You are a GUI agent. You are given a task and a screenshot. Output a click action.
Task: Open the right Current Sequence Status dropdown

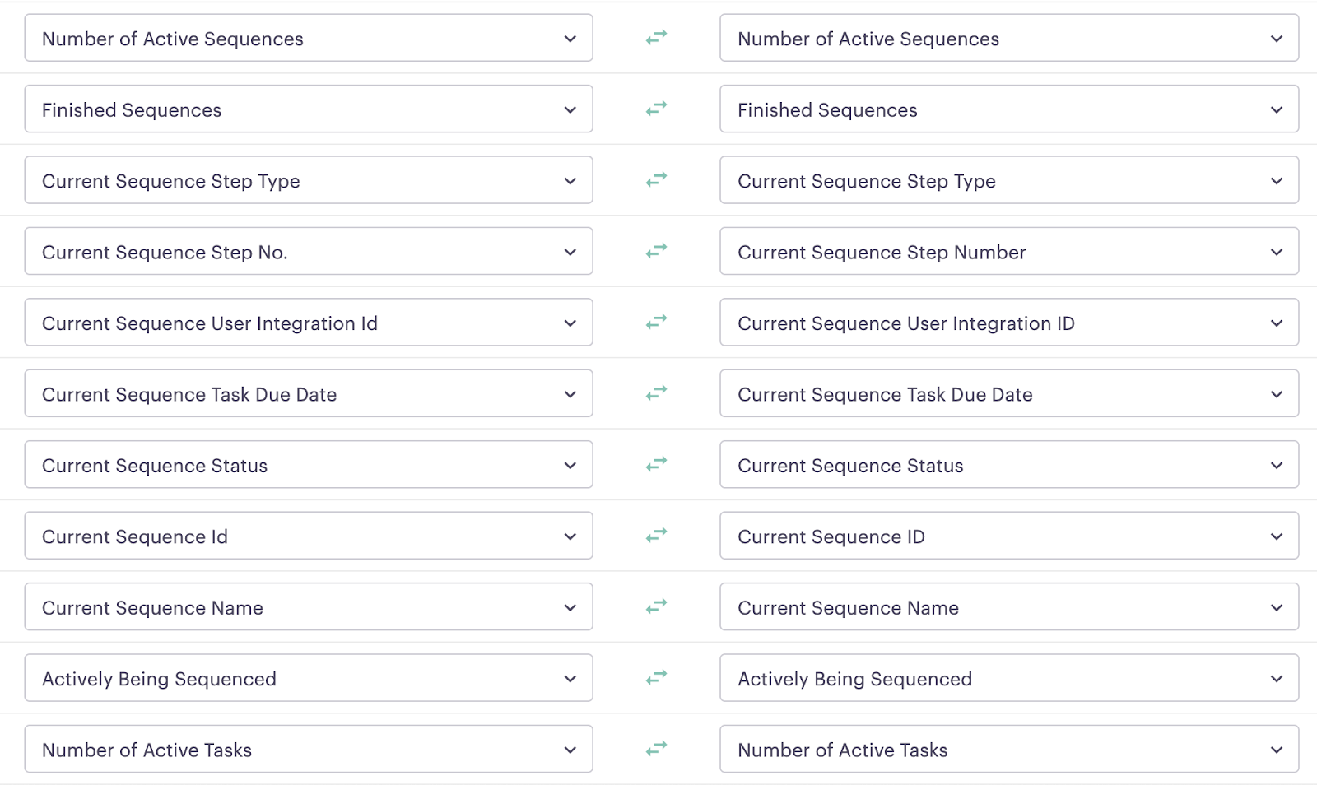click(x=1277, y=464)
